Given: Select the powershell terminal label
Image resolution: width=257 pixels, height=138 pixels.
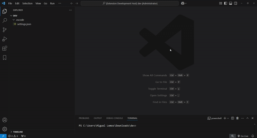Looking at the screenshot, I should coord(214,118).
